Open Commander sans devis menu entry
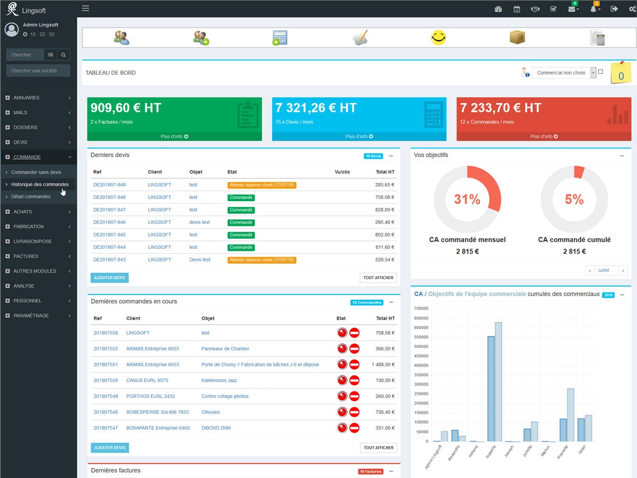Viewport: 637px width, 478px height. point(37,172)
